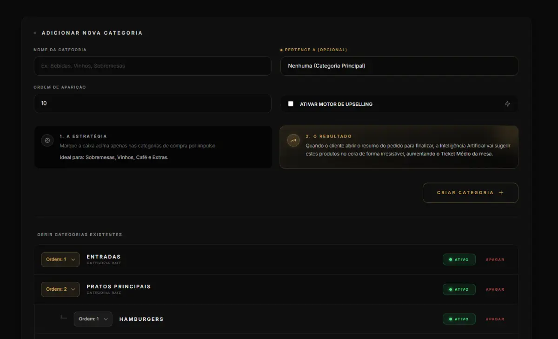Click the Hamburgers sub-category name

pos(141,319)
